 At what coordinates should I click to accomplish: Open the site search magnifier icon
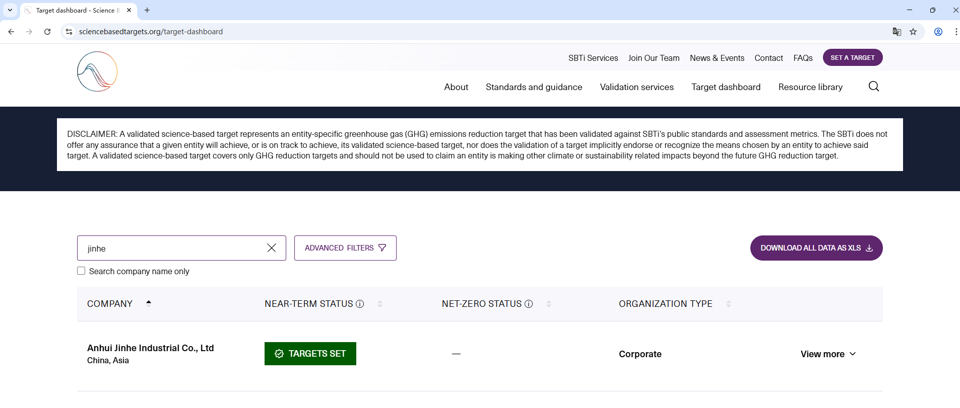coord(874,87)
